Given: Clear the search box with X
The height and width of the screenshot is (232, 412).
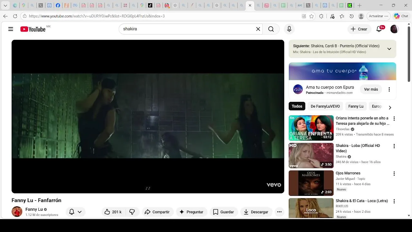Looking at the screenshot, I should coord(258,29).
